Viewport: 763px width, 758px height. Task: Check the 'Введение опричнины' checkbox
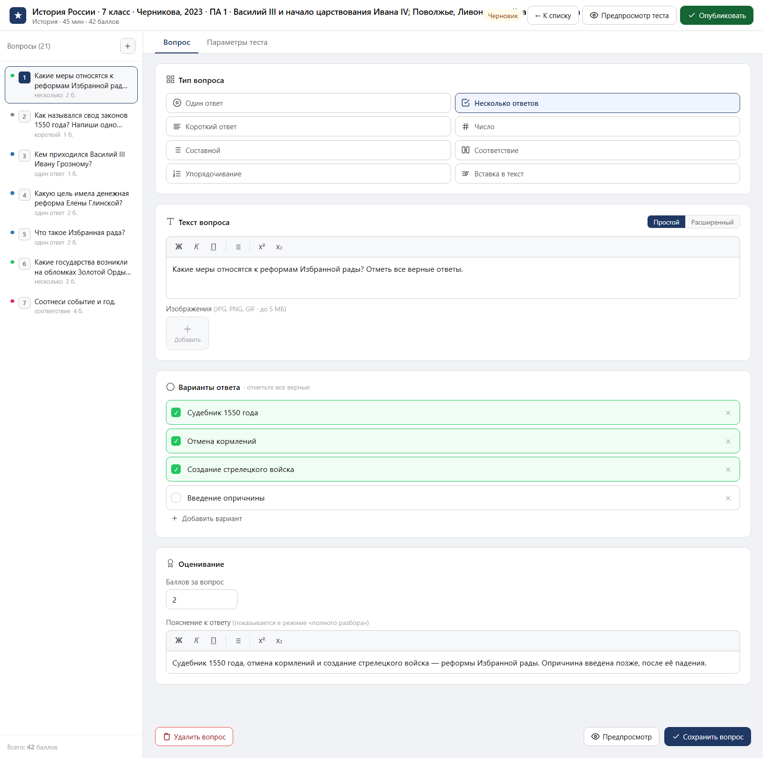176,498
